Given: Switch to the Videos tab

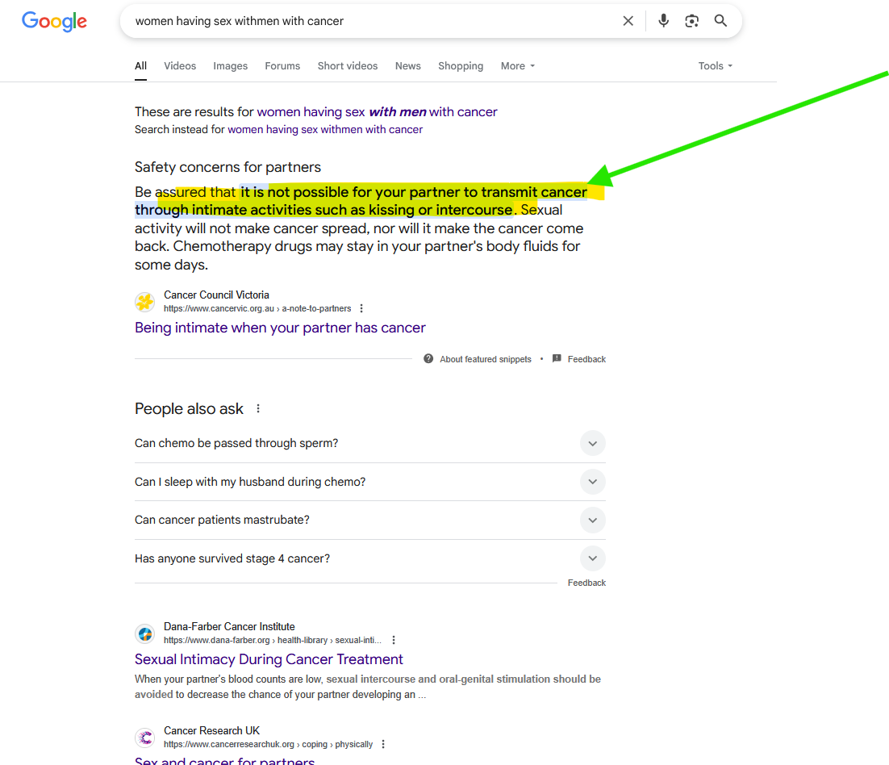Looking at the screenshot, I should point(180,66).
